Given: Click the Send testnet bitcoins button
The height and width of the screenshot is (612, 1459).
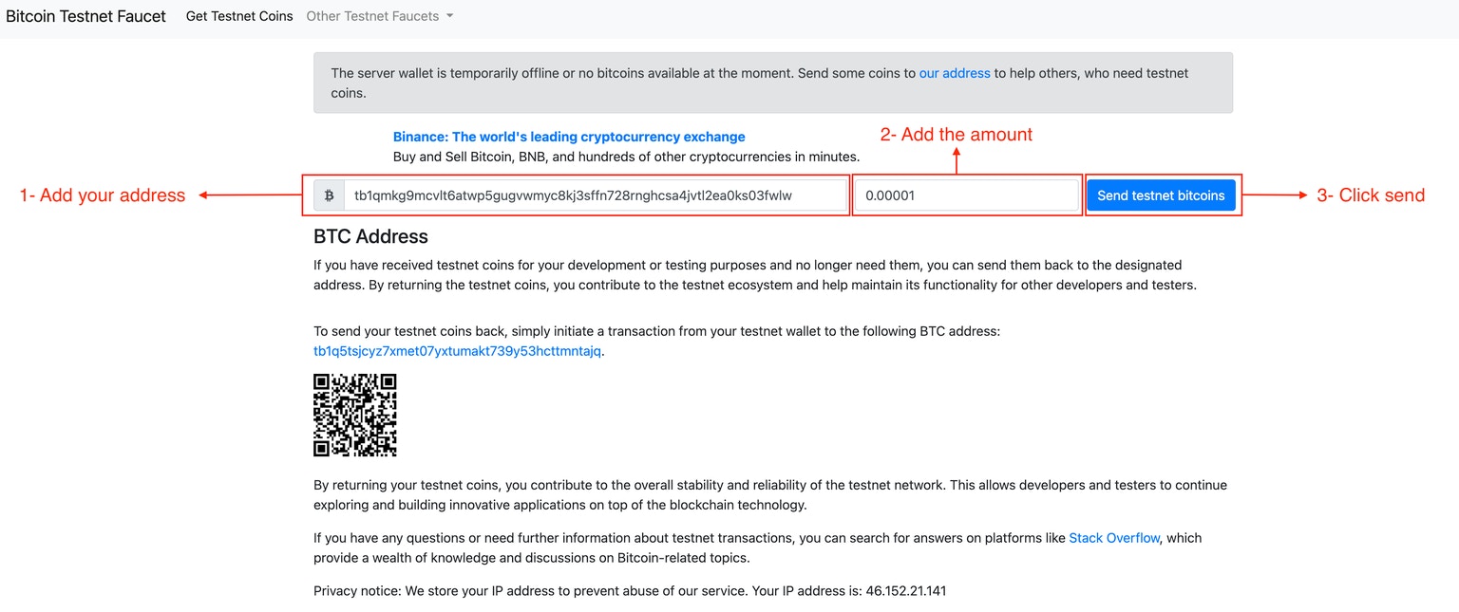Looking at the screenshot, I should click(1161, 195).
